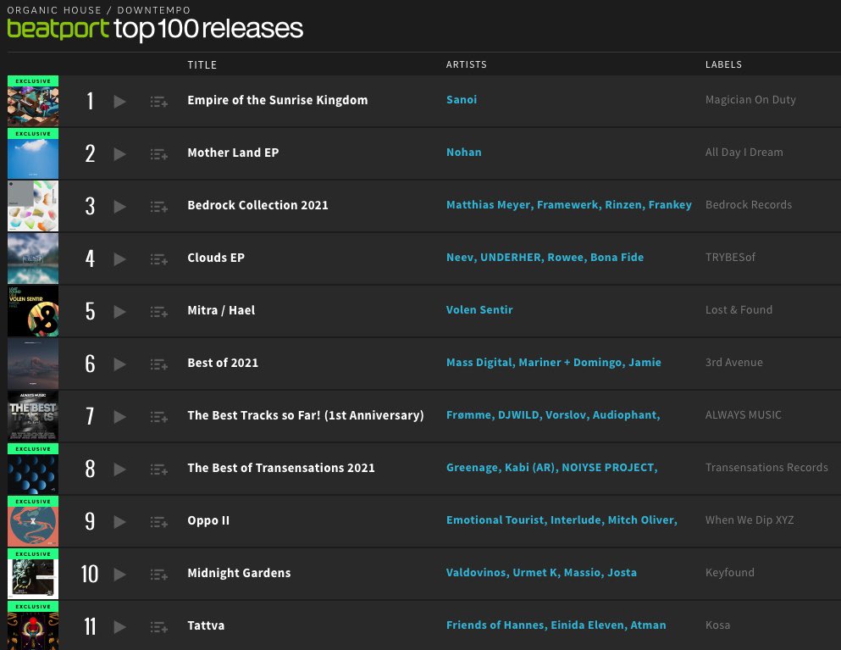
Task: Open title Mitra / Hael
Action: click(221, 311)
